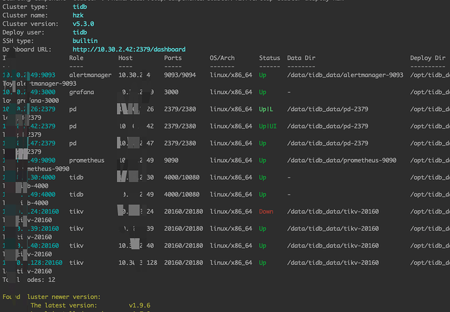Click the prometheus role text
Screen dimensions: 450x312
tap(87, 160)
